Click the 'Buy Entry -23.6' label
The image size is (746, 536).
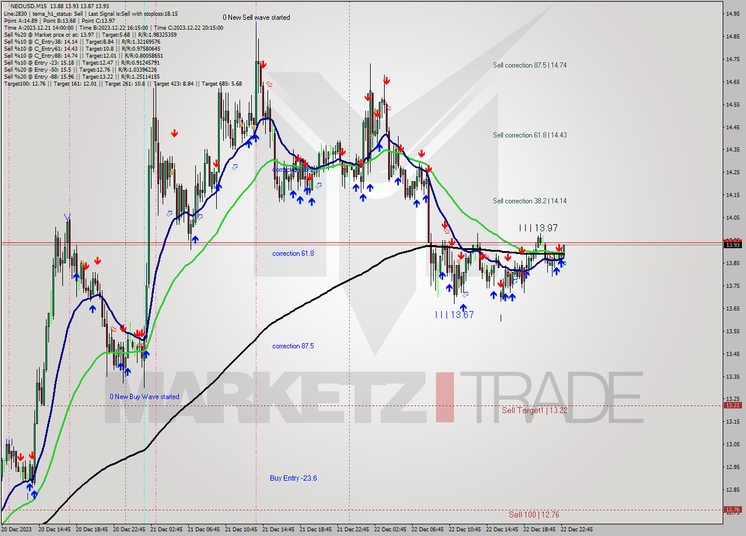(293, 478)
